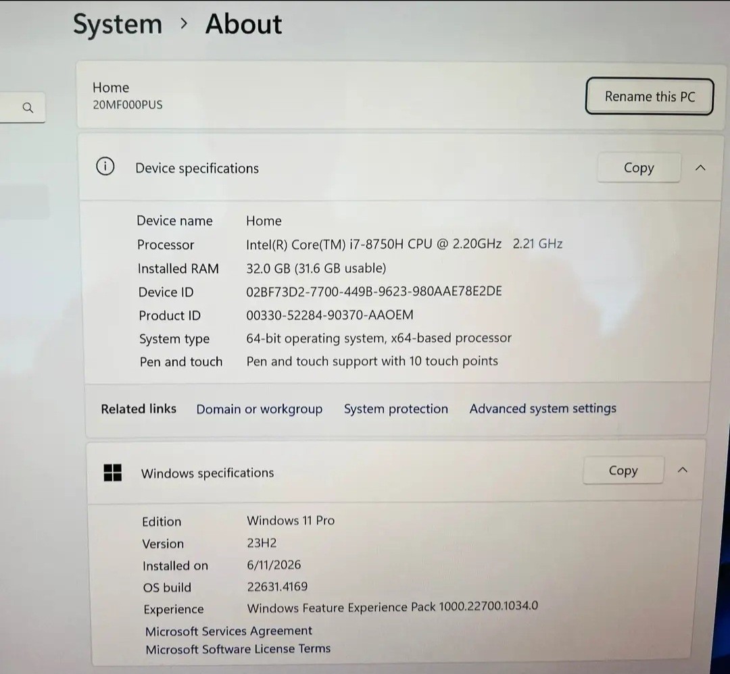Collapse the Windows specifications section chevron

point(683,470)
